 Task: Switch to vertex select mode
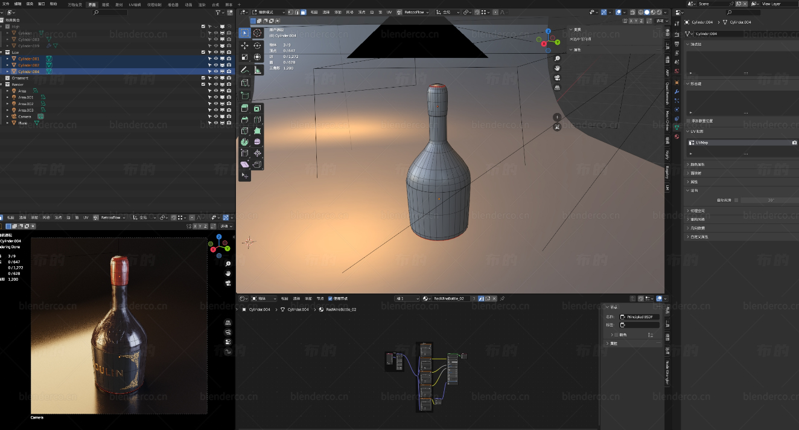(x=291, y=12)
